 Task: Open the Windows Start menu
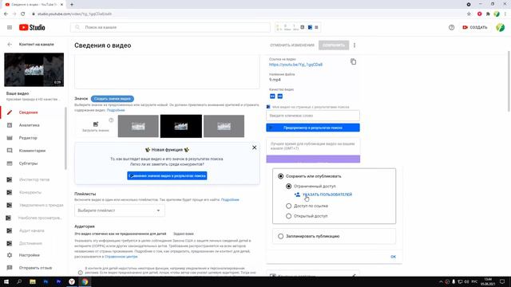pos(6,281)
